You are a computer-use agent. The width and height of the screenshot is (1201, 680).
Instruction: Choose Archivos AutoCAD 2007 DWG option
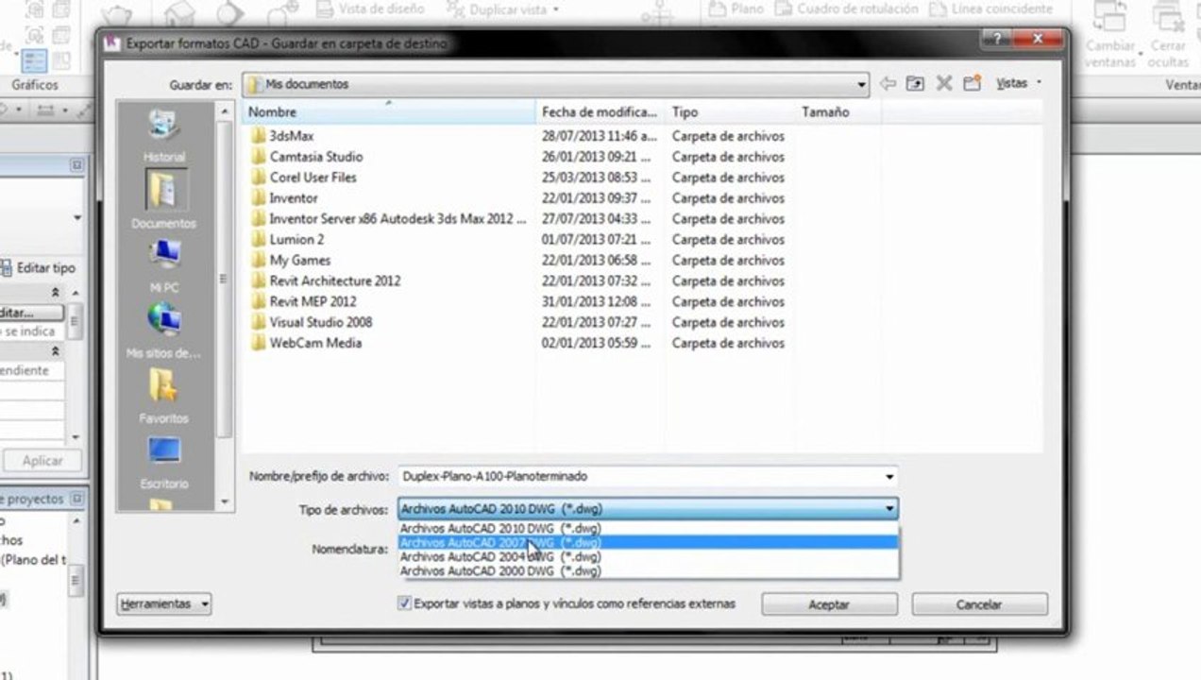(x=648, y=543)
